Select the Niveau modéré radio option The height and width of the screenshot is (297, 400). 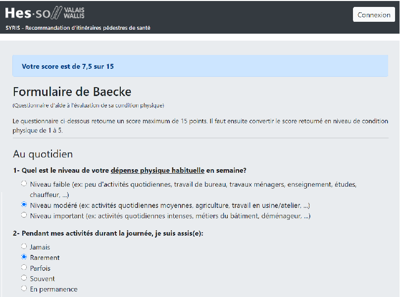(x=24, y=204)
